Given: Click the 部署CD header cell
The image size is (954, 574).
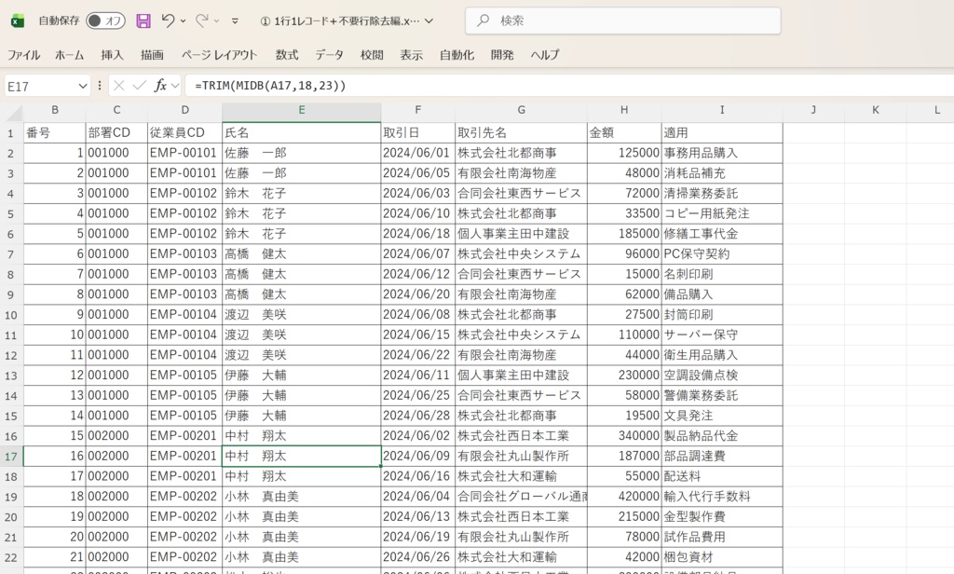Looking at the screenshot, I should coord(116,132).
